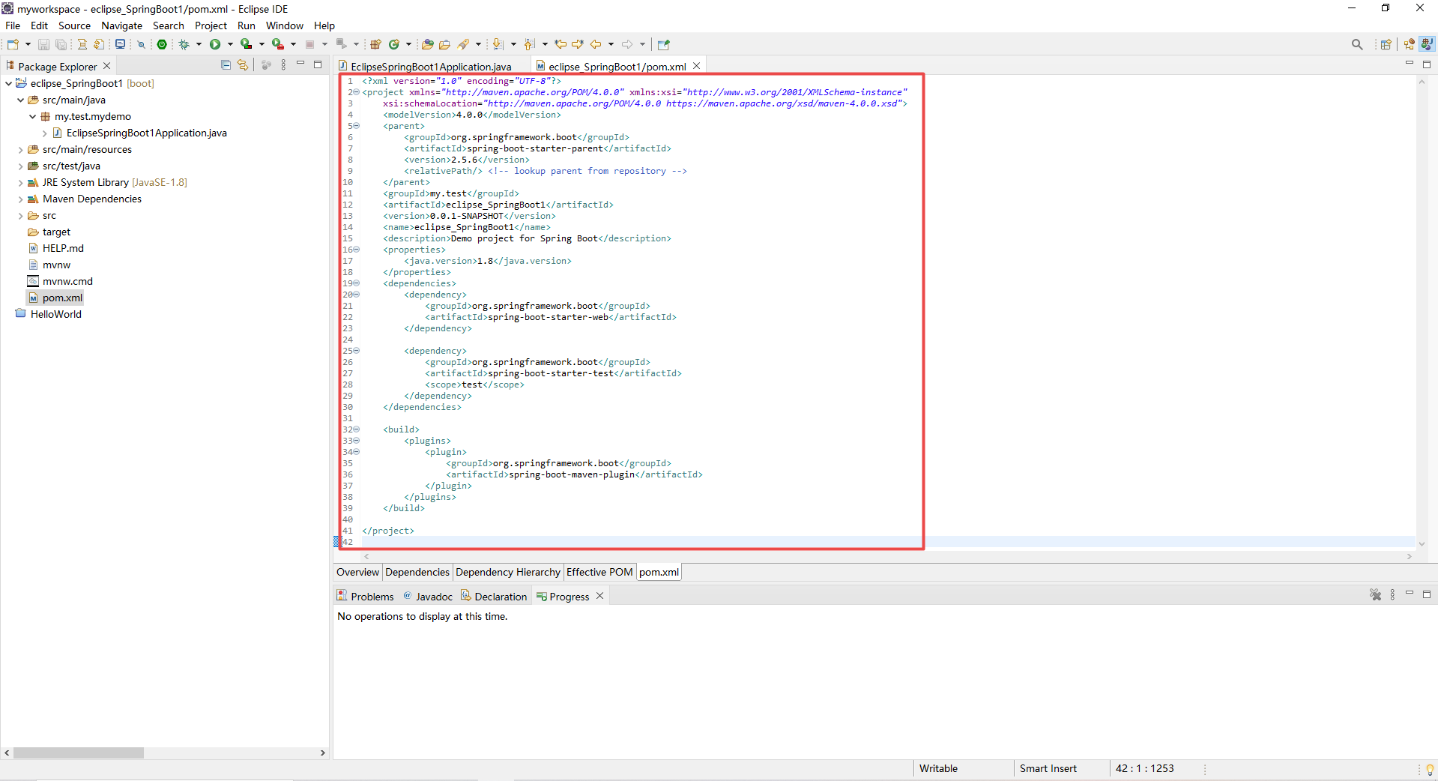Screen dimensions: 1438x781
Task: Open the Effective POM tab
Action: click(599, 572)
